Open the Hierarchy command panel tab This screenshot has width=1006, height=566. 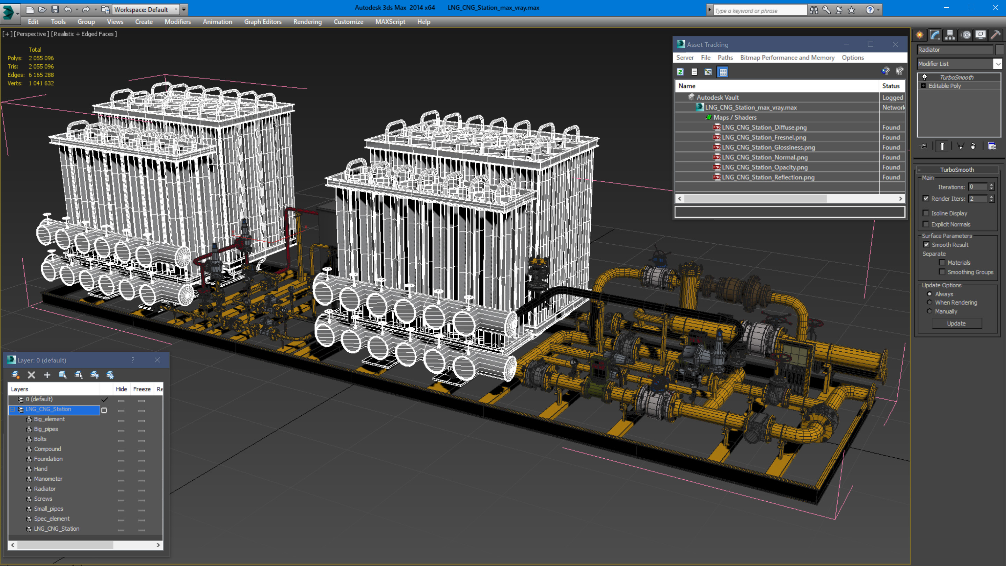pos(949,35)
